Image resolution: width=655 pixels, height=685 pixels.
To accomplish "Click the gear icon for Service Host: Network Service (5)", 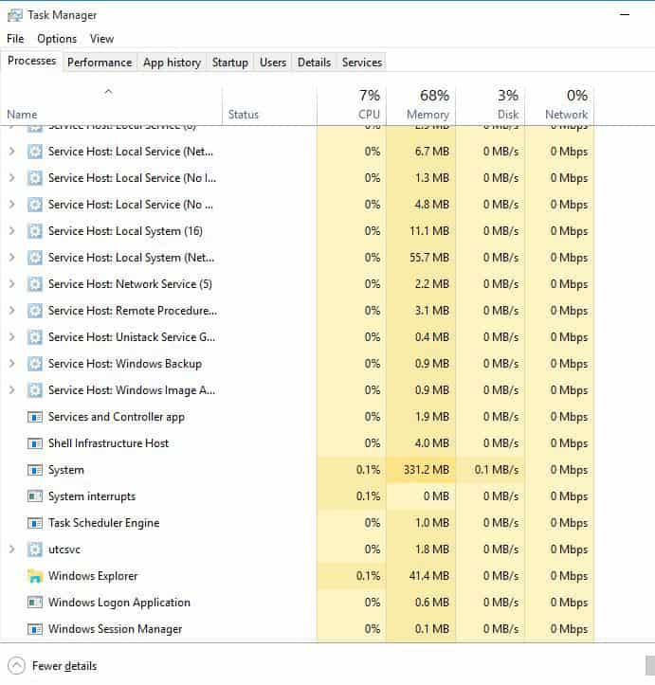I will (34, 284).
